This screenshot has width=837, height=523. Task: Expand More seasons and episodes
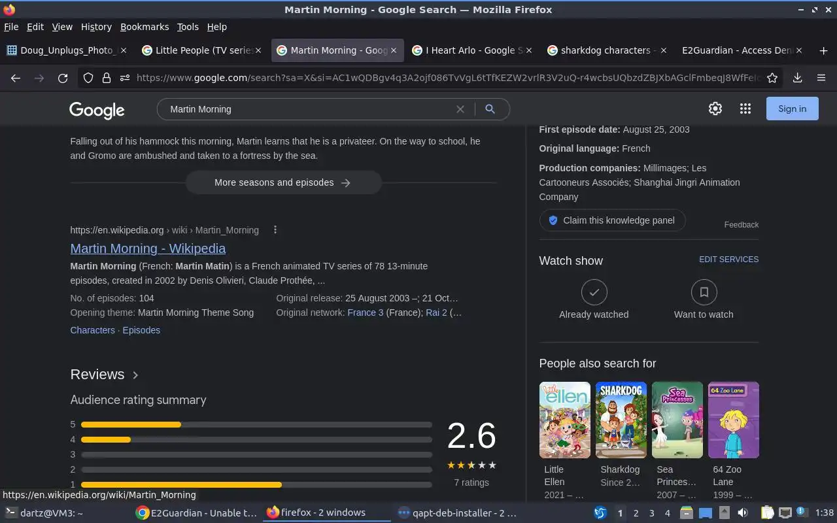283,182
